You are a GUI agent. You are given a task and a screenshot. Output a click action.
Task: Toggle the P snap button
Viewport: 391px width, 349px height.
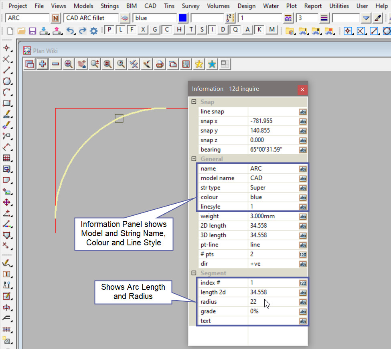click(x=109, y=30)
